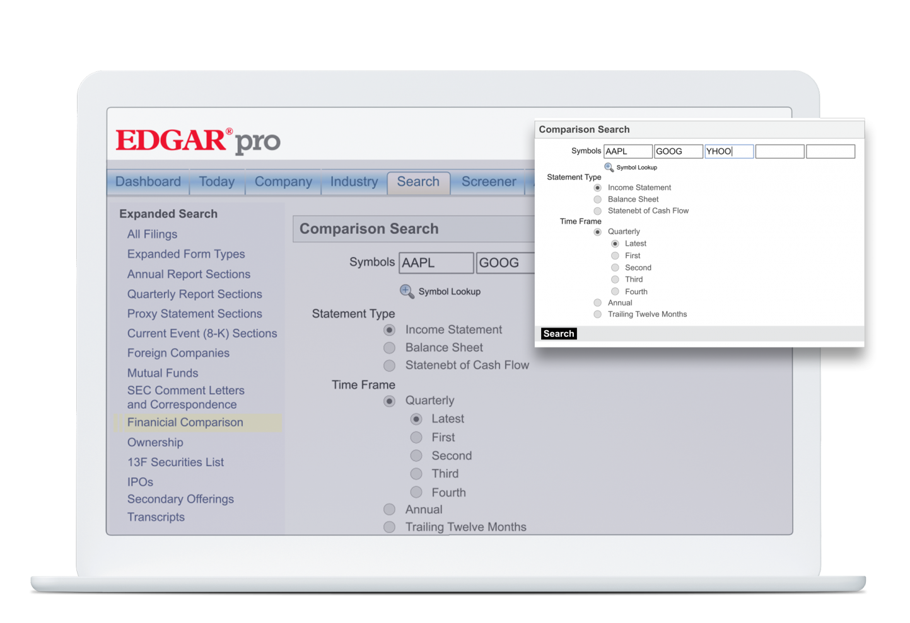Go to the Industry tab
The image size is (910, 623).
point(354,182)
